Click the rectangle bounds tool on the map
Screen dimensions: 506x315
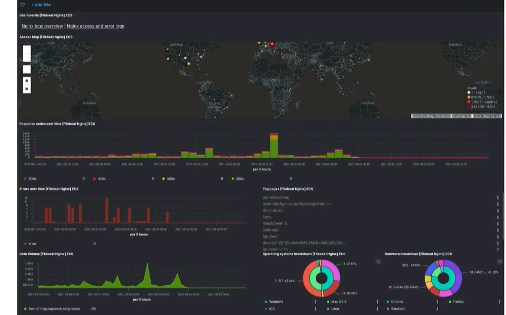(x=27, y=89)
